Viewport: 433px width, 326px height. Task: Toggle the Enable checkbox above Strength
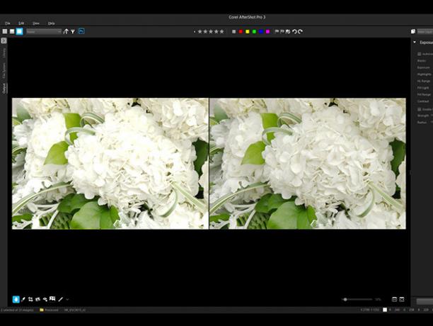419,110
